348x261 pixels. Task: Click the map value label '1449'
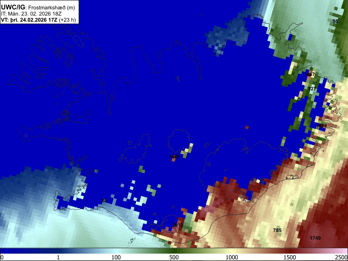pyautogui.click(x=174, y=157)
